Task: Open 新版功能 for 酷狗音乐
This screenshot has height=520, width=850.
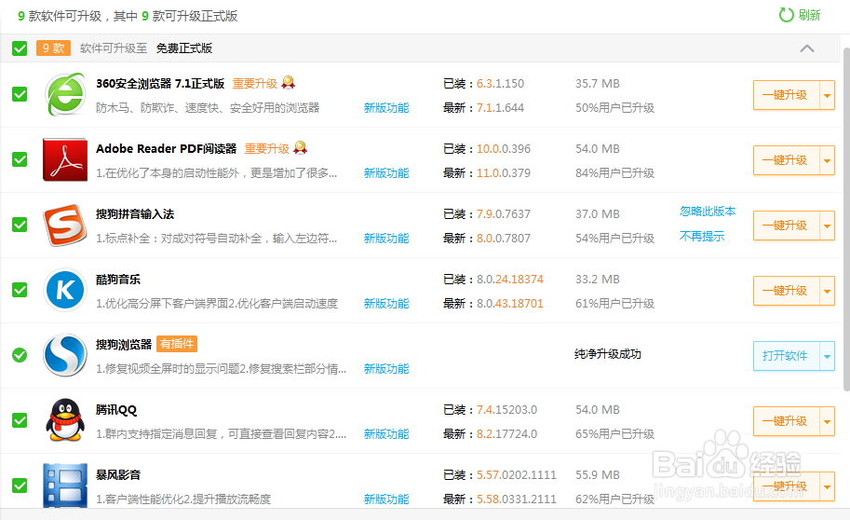Action: (386, 303)
